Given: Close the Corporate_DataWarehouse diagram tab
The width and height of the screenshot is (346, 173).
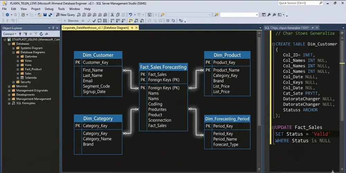Looking at the screenshot, I should 136,28.
